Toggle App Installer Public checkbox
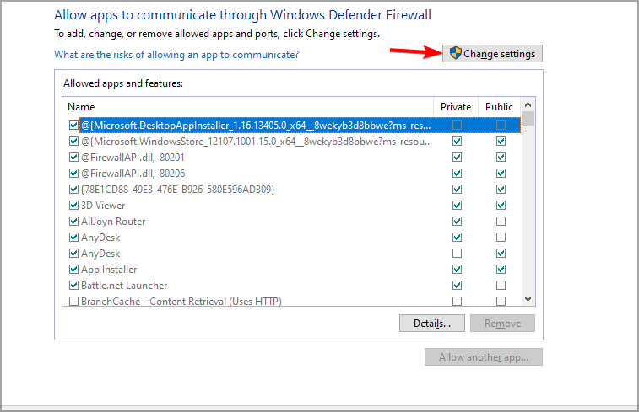Image resolution: width=639 pixels, height=412 pixels. tap(501, 270)
